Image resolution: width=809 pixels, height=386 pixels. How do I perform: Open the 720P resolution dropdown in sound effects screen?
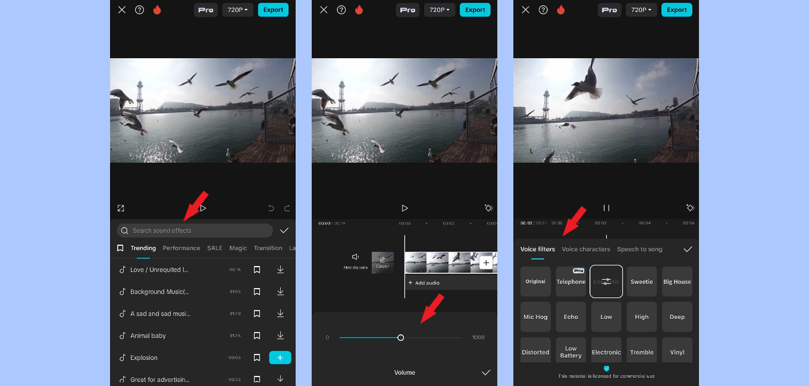(238, 9)
